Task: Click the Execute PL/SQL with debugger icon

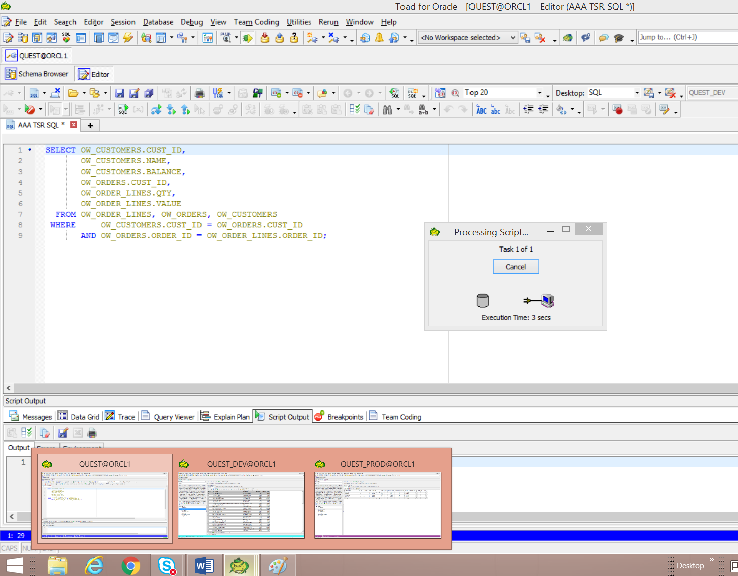Action: (x=123, y=110)
